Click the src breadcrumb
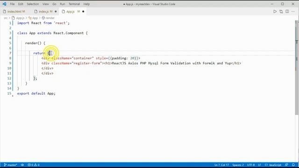This screenshot has width=299, height=168. coord(6,18)
